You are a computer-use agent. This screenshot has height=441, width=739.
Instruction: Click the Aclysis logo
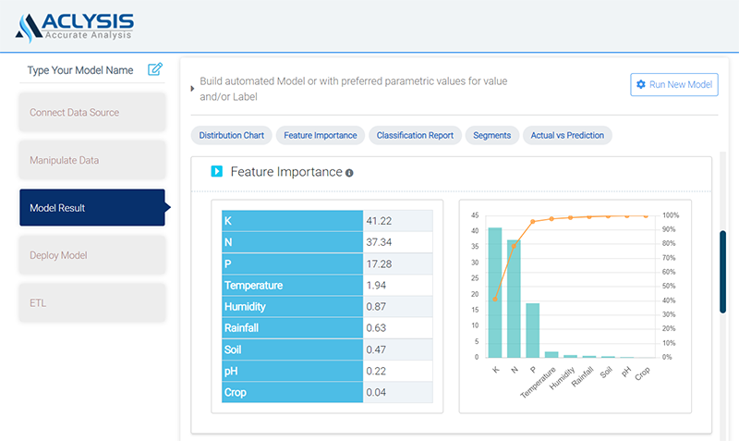coord(75,25)
